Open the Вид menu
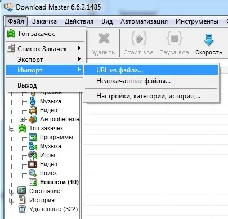The height and width of the screenshot is (219, 228). tap(107, 21)
